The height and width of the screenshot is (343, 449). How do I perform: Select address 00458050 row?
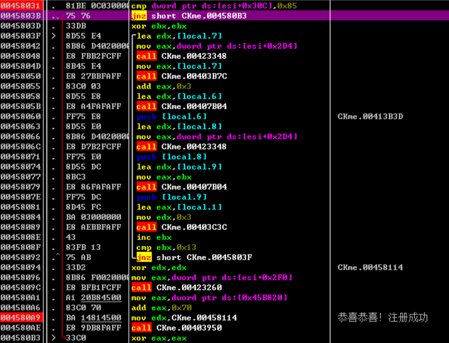click(x=21, y=76)
